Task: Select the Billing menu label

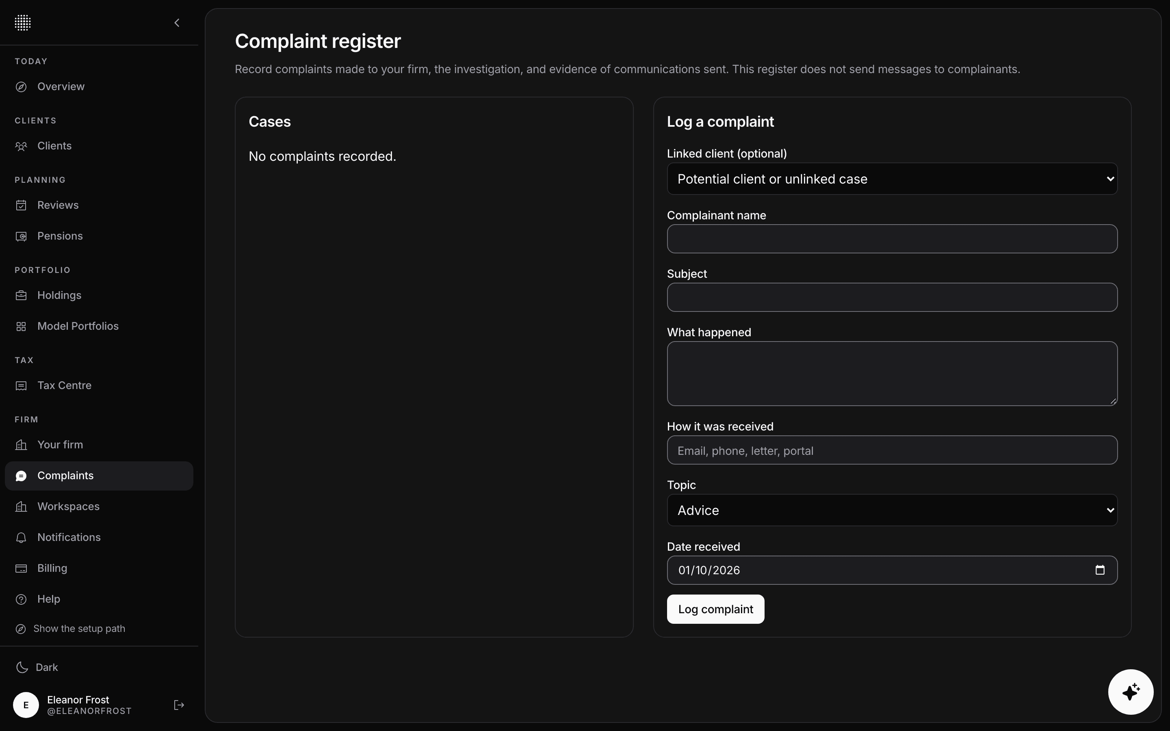Action: pyautogui.click(x=52, y=568)
